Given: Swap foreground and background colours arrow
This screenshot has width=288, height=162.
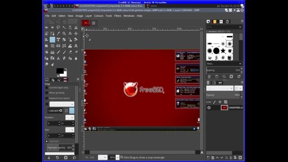Looking at the screenshot, I should [66, 69].
